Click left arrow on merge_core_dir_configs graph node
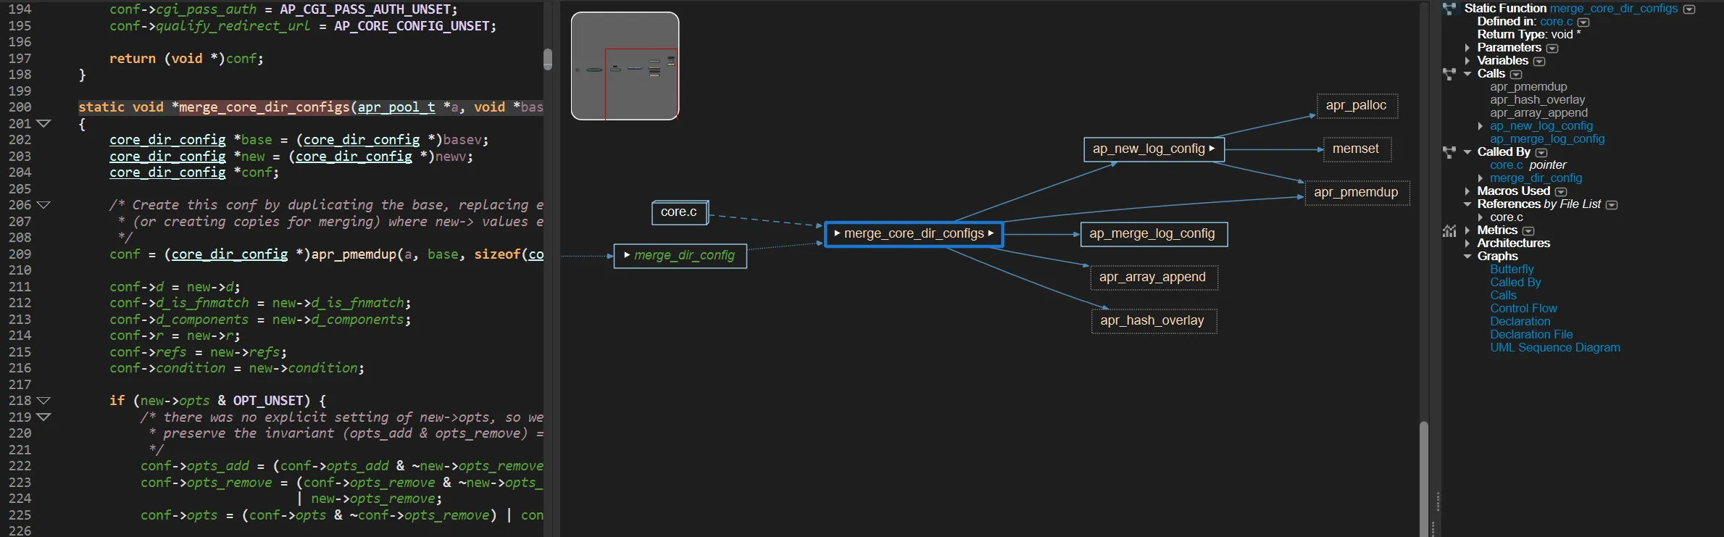This screenshot has height=537, width=1724. coord(837,233)
